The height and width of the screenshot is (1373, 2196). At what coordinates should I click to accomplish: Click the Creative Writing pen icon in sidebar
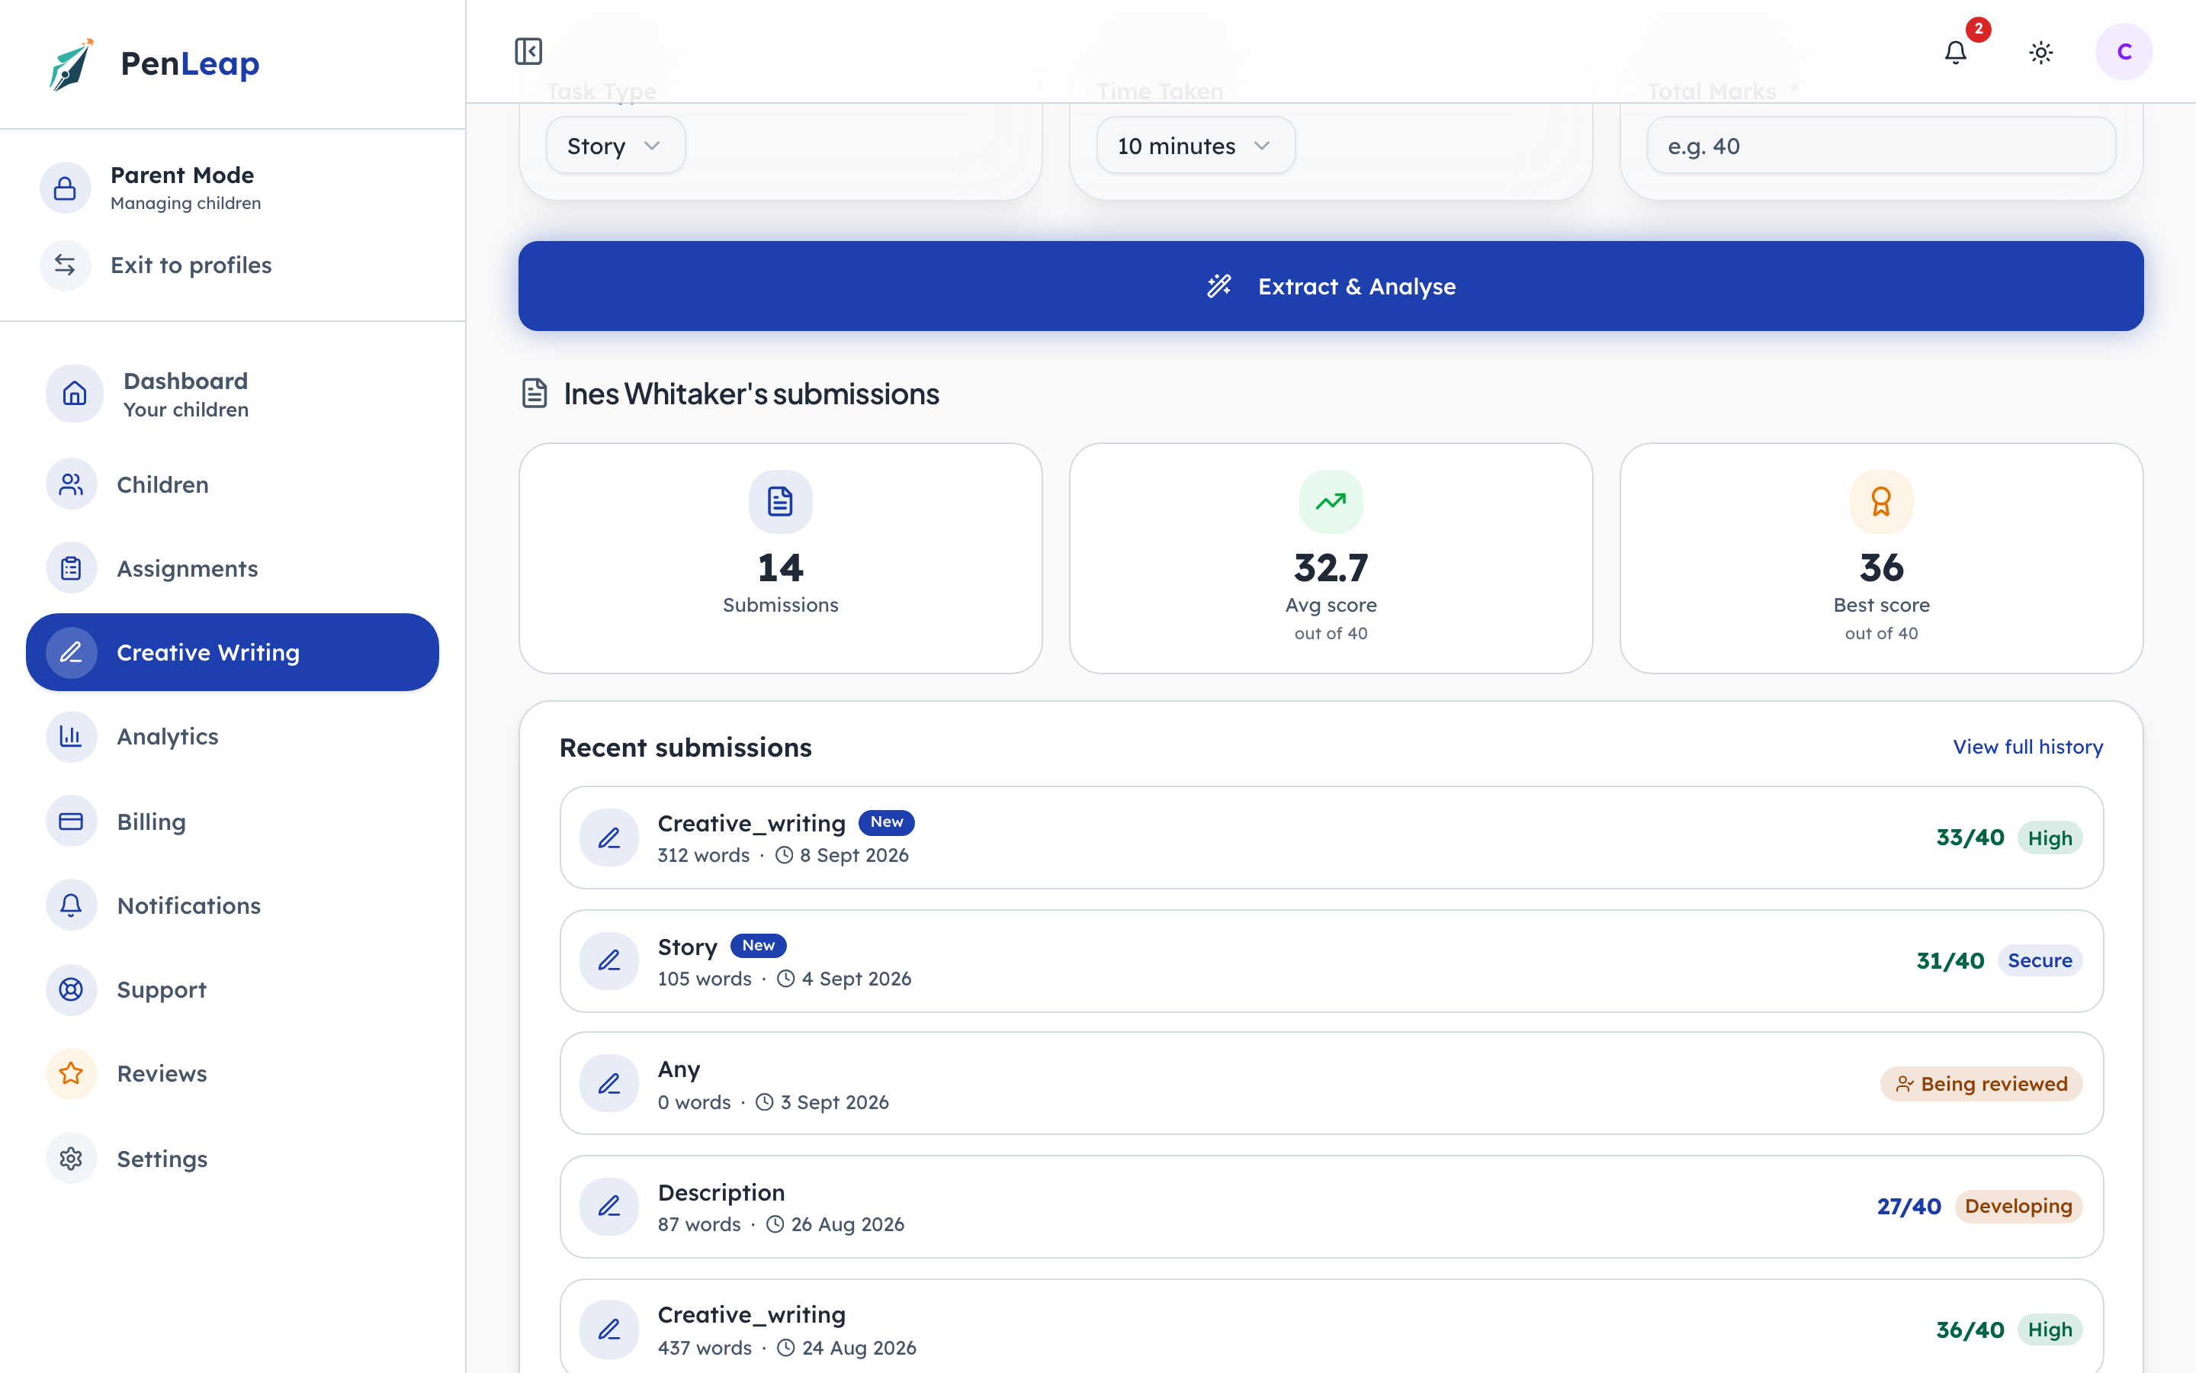(x=72, y=652)
